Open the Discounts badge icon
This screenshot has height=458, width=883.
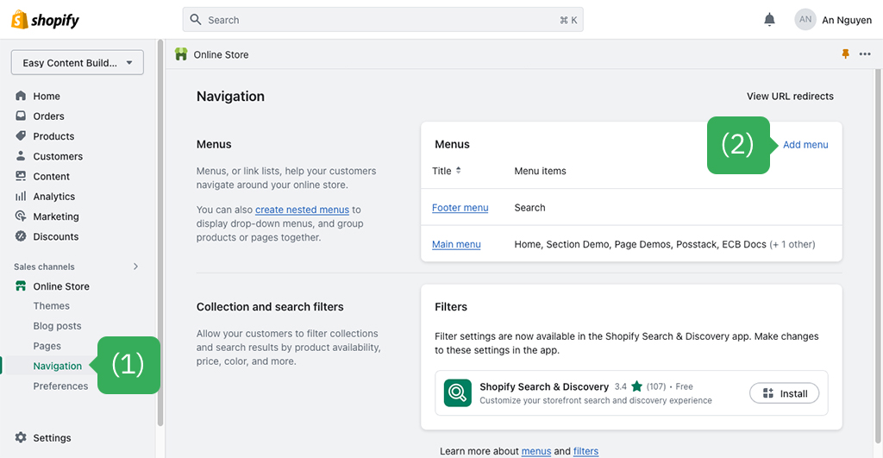coord(21,236)
